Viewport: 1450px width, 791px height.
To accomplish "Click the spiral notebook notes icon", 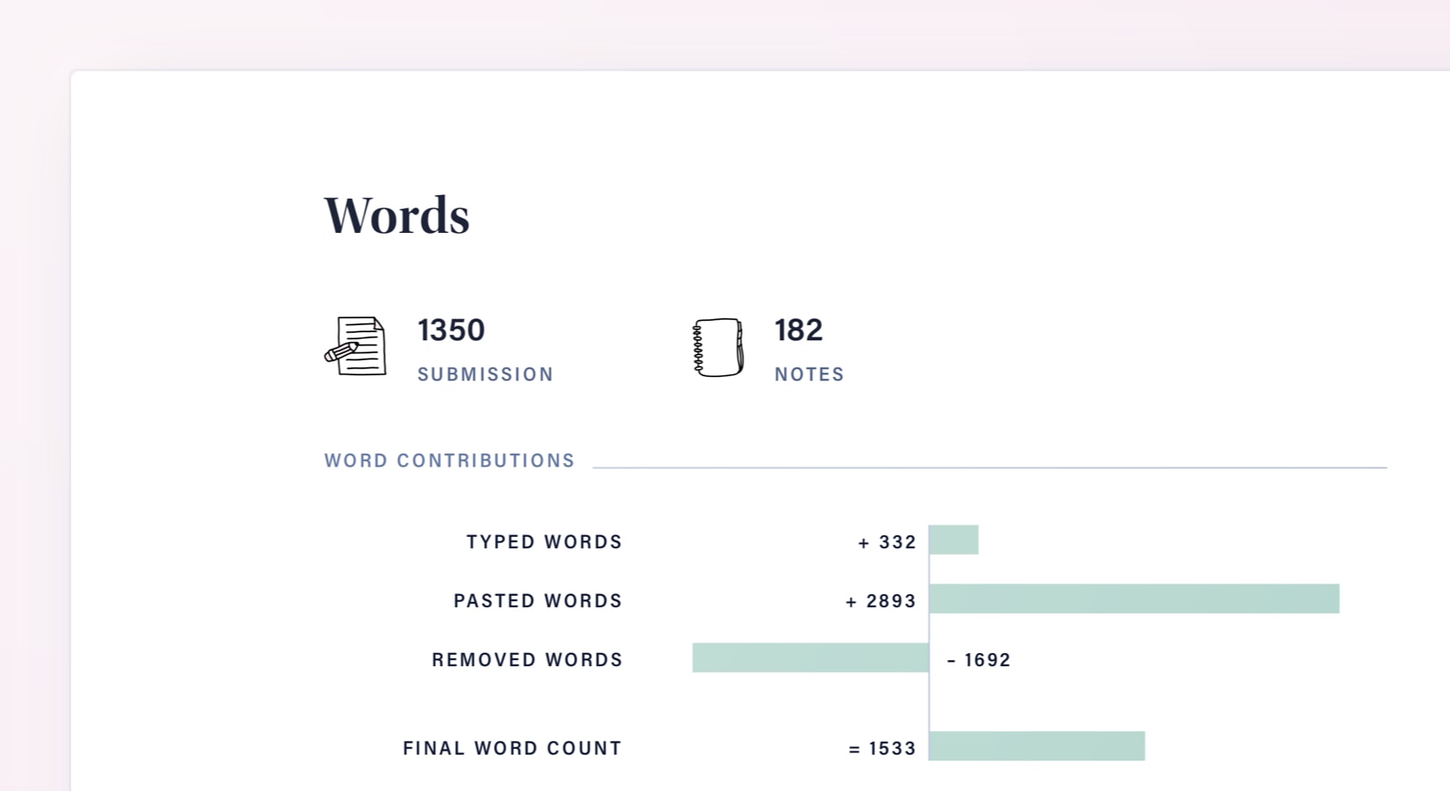I will coord(718,347).
